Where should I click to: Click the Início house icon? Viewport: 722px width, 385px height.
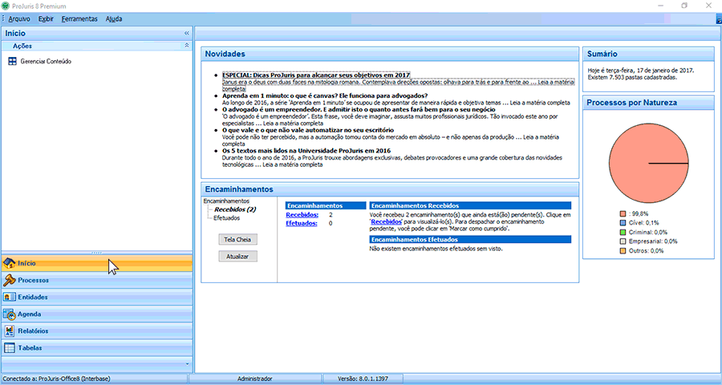(9, 263)
